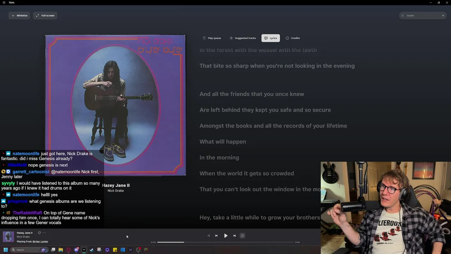This screenshot has height=254, width=451.
Task: Open Task View on the taskbar
Action: (x=53, y=250)
